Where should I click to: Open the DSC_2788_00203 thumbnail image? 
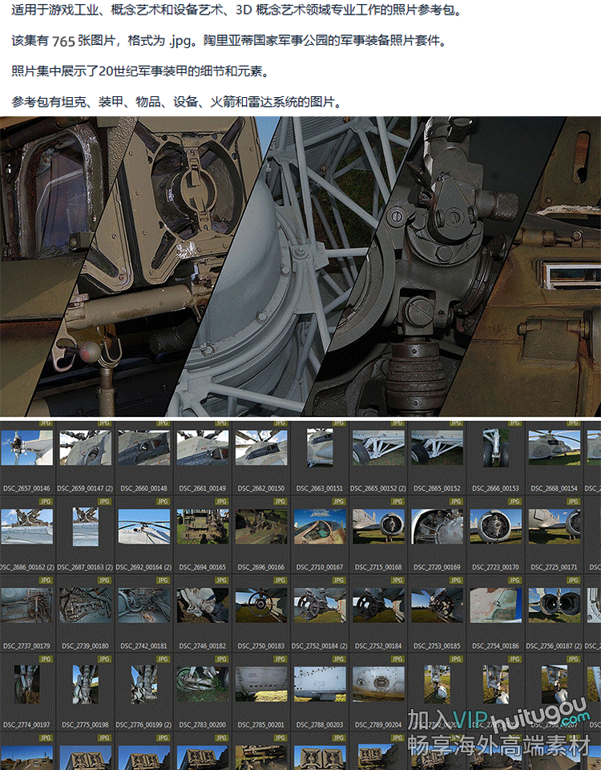(x=320, y=683)
